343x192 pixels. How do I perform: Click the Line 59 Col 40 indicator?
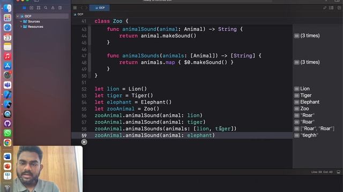(322, 172)
